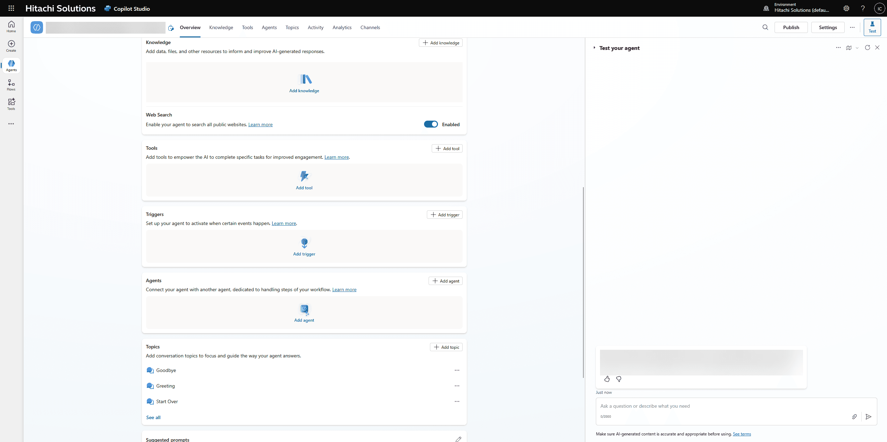Open the environment picker icon

click(766, 8)
